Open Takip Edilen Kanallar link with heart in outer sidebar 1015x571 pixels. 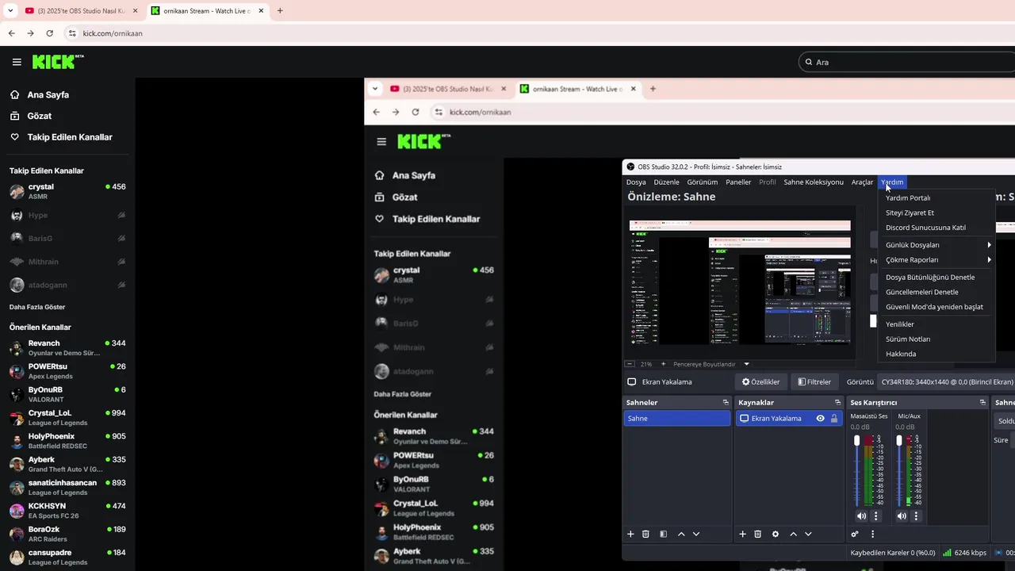tap(61, 137)
